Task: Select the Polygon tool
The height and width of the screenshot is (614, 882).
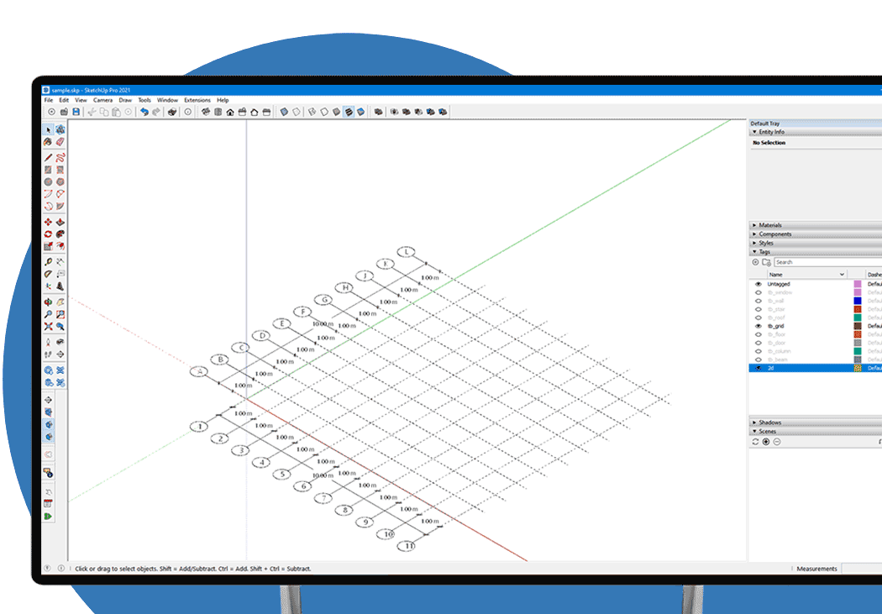Action: tap(60, 181)
